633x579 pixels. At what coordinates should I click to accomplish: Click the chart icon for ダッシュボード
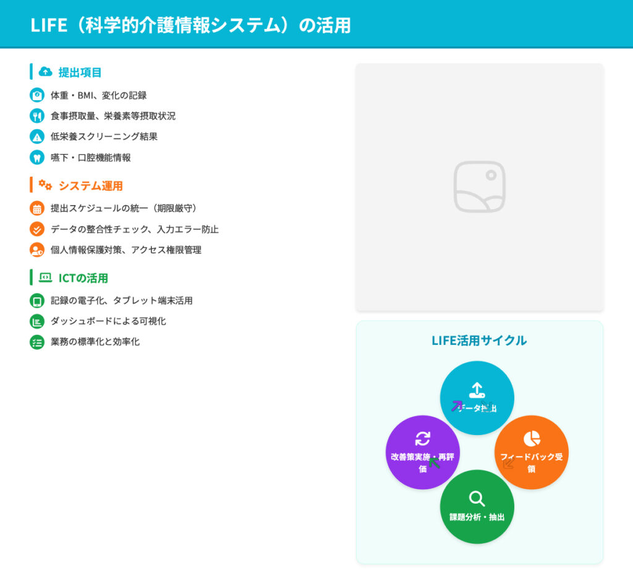pyautogui.click(x=37, y=321)
